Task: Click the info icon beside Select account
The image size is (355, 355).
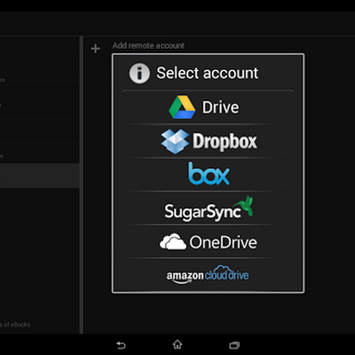Action: pyautogui.click(x=139, y=73)
